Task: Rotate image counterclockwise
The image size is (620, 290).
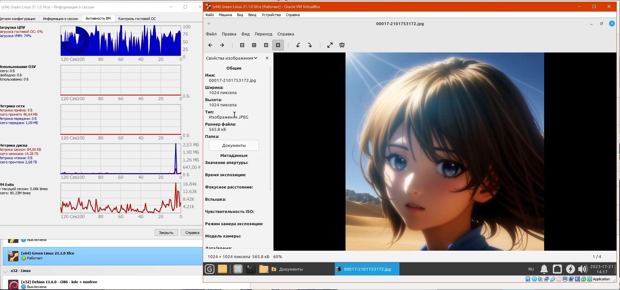Action: 298,45
